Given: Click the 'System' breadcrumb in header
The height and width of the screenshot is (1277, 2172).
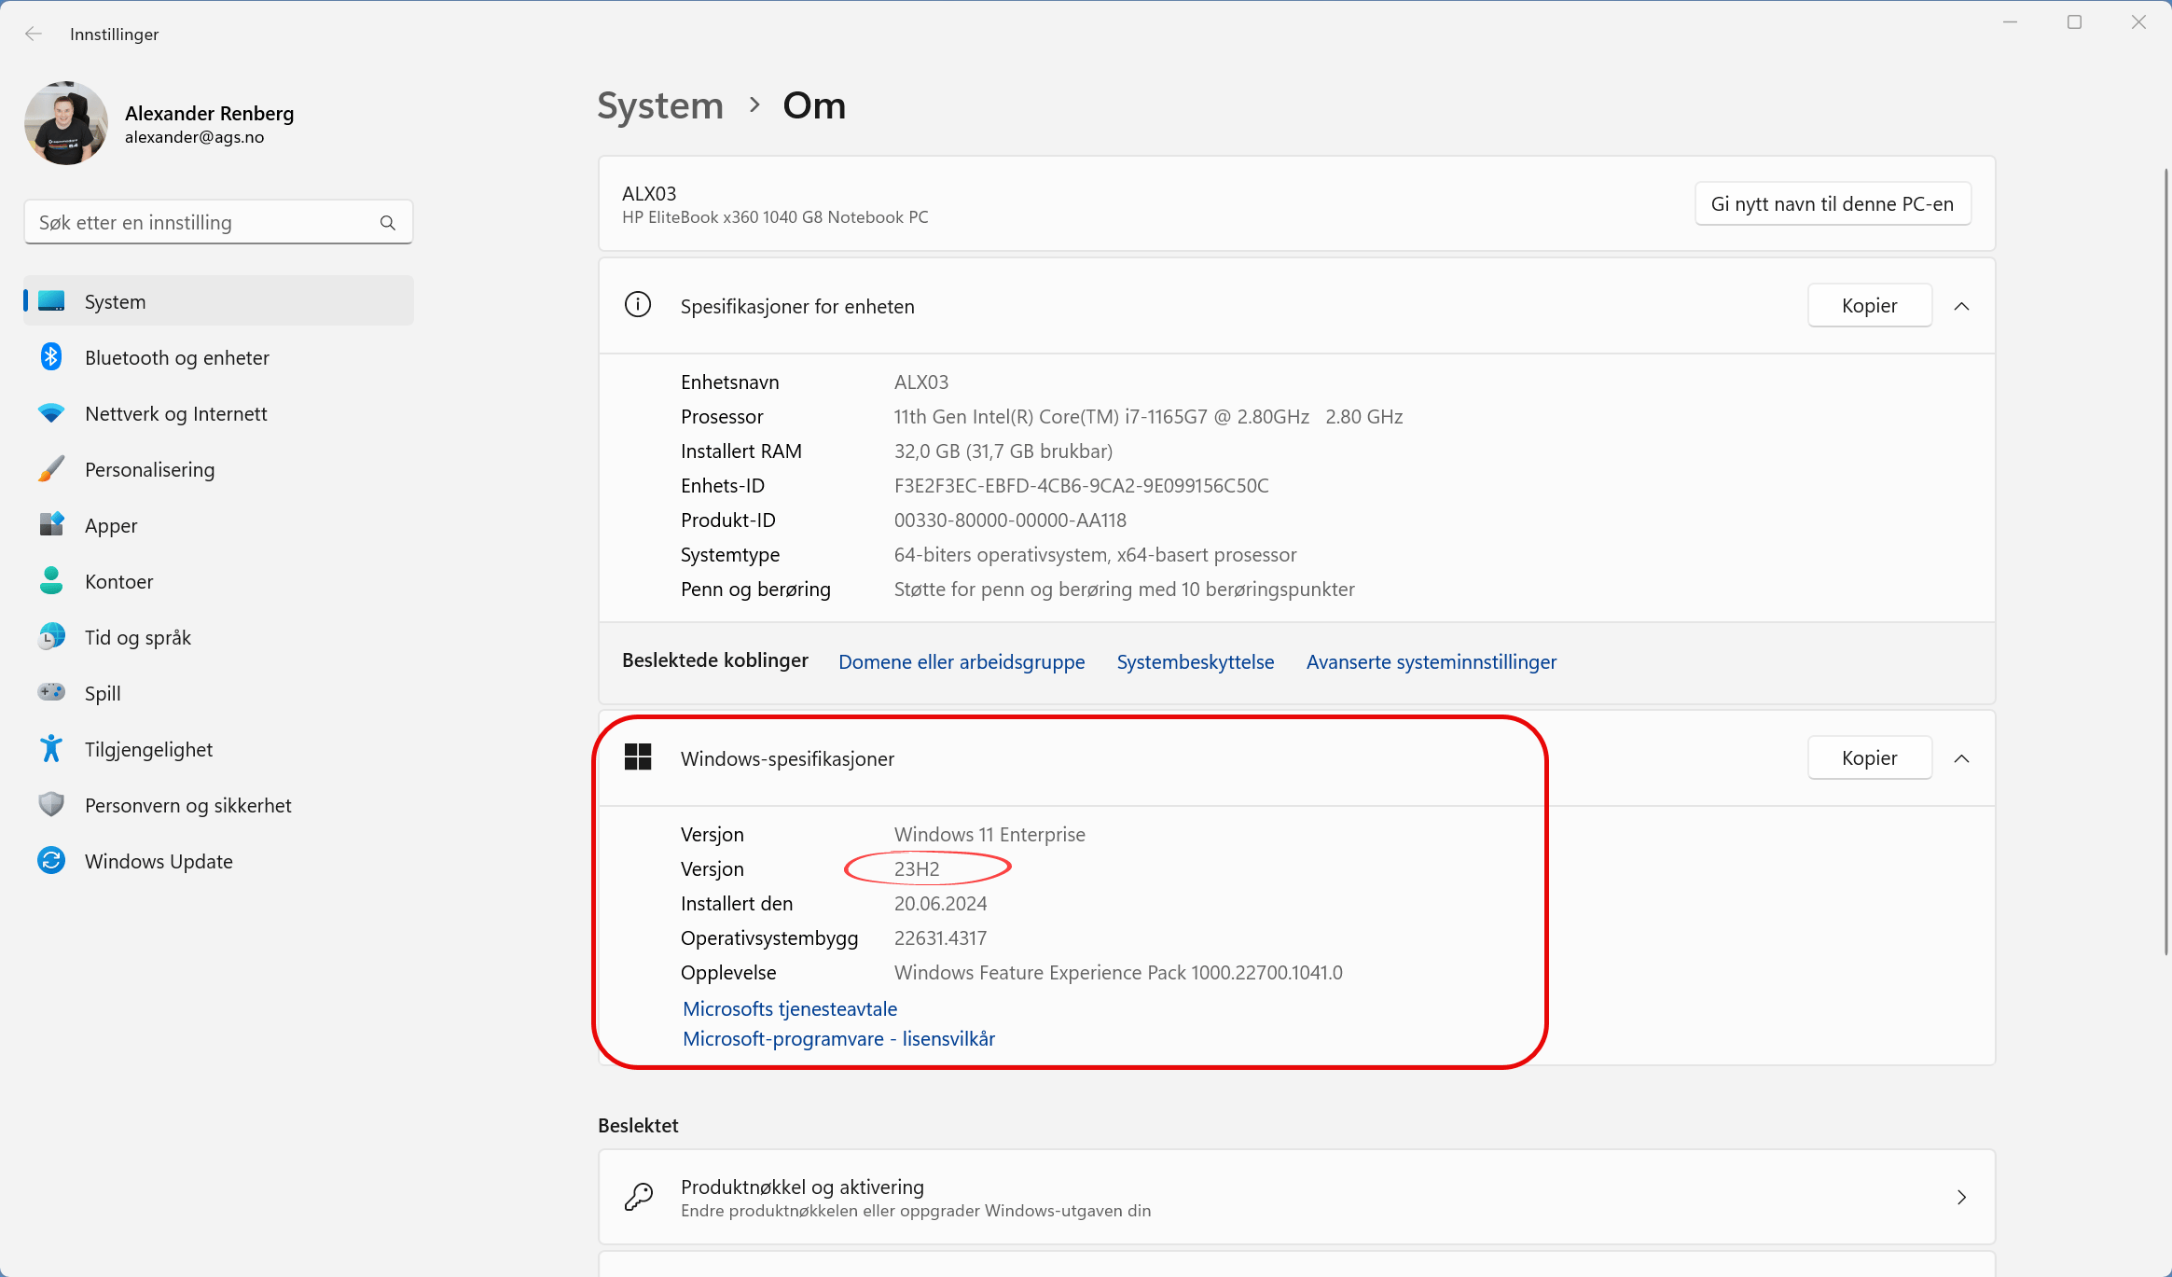Looking at the screenshot, I should (660, 105).
